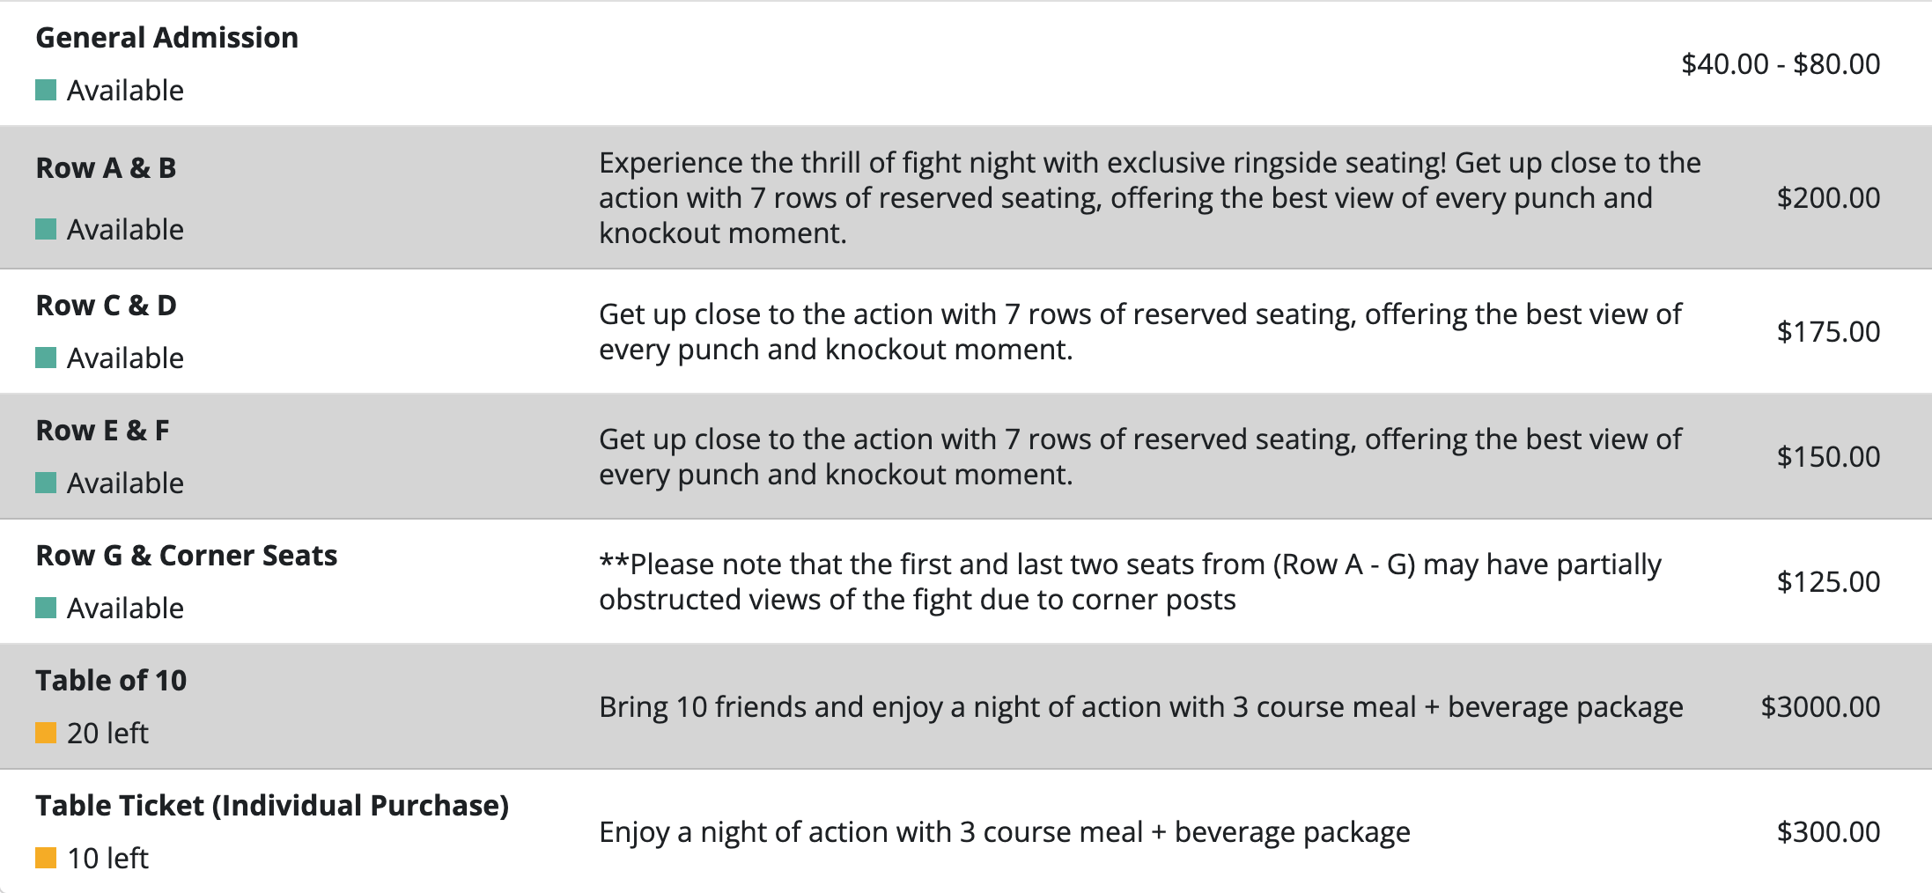This screenshot has height=893, width=1932.
Task: Click the $300.00 individual table ticket price
Action: point(1828,832)
